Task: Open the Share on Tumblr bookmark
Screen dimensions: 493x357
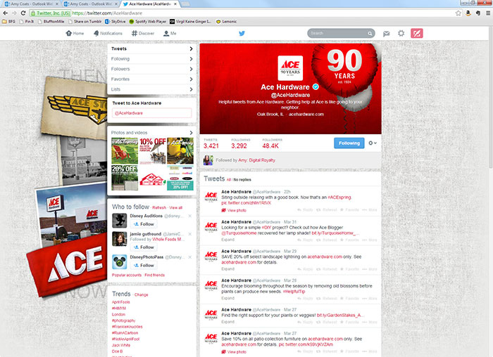Action: click(x=85, y=22)
